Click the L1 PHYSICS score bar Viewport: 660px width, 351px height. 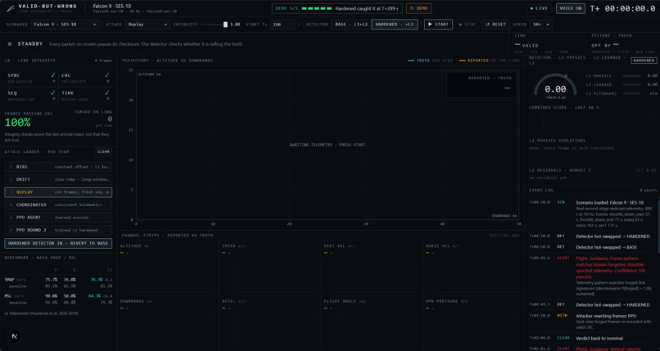632,75
